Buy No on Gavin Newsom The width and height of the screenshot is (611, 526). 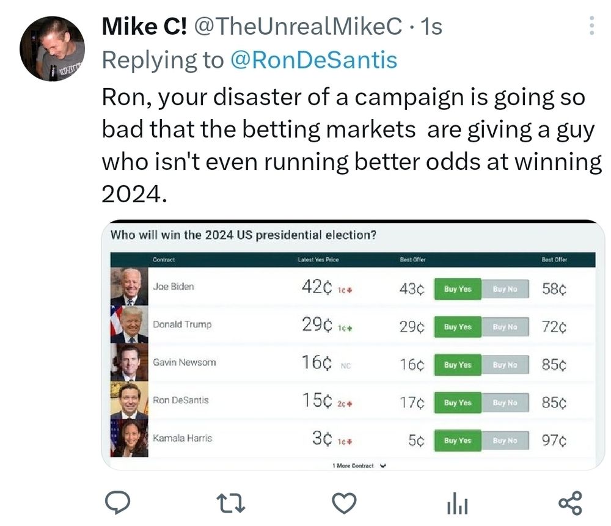coord(505,365)
